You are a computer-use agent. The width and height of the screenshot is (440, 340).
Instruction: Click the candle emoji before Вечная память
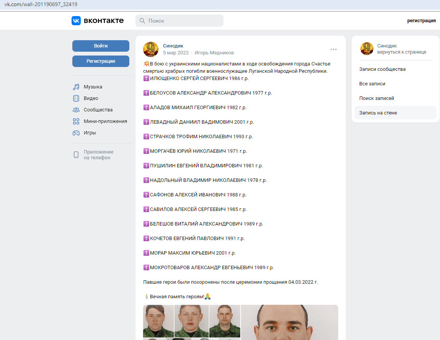[x=146, y=296]
